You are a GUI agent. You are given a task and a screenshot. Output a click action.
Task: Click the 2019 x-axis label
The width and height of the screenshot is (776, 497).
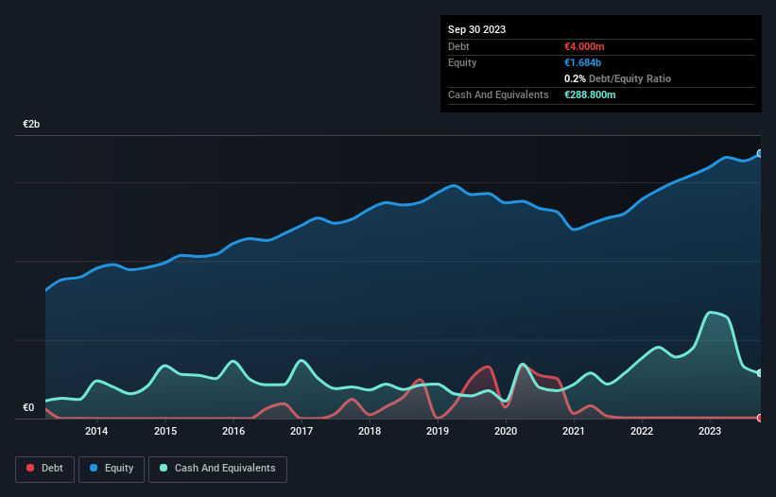438,432
